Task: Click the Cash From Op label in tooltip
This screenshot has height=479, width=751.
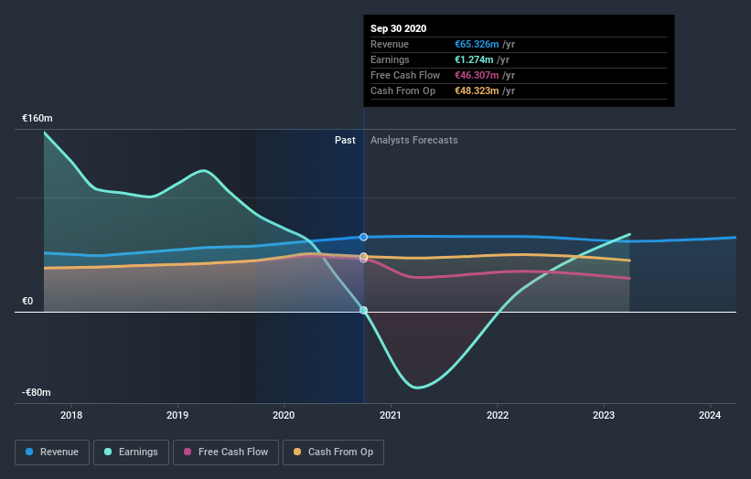Action: [x=402, y=90]
